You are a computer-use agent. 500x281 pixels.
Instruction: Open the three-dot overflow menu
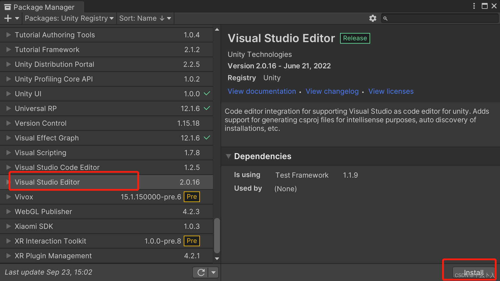pos(474,6)
